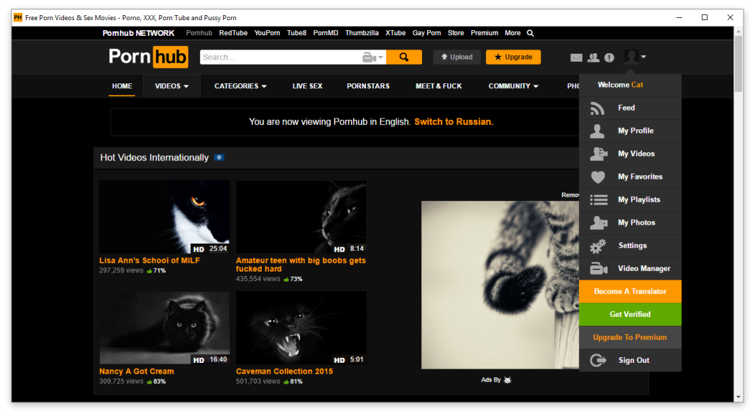Image resolution: width=755 pixels, height=416 pixels.
Task: Click the Upgrade star button
Action: click(513, 57)
